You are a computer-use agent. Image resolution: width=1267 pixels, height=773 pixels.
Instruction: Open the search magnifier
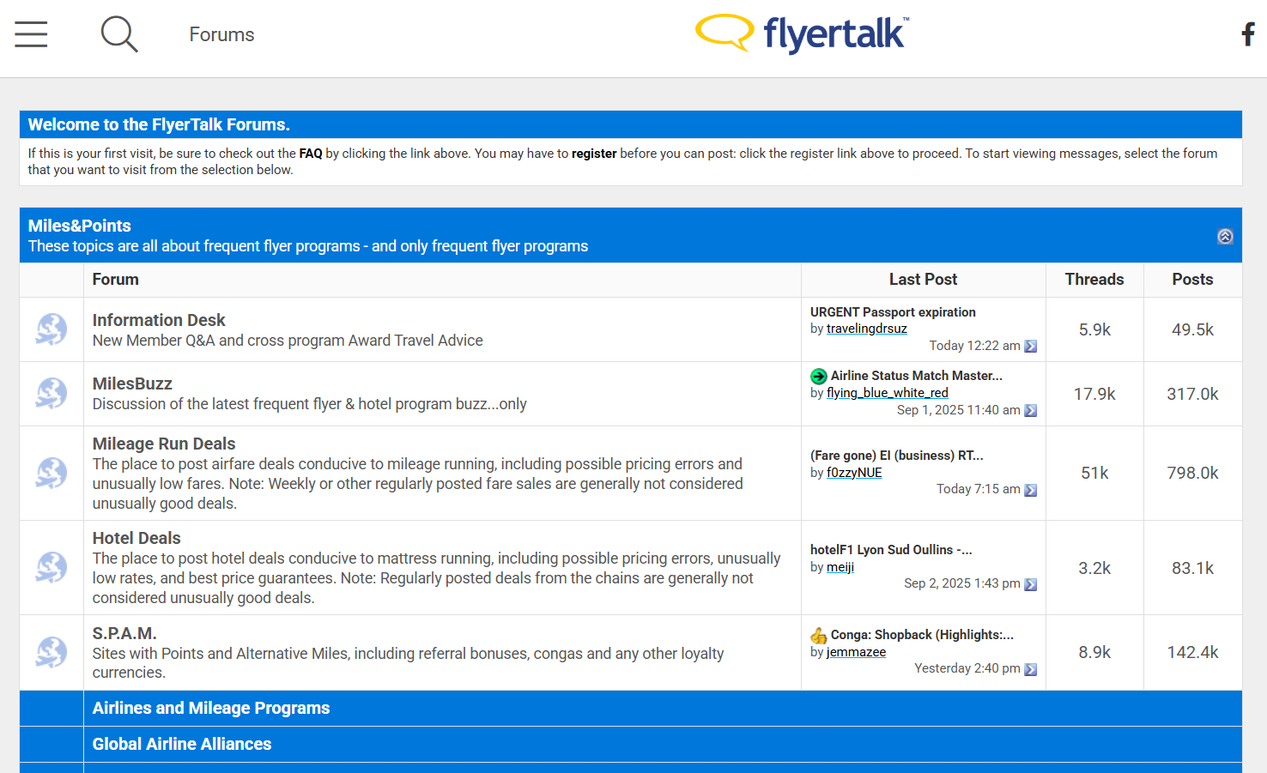(x=119, y=34)
